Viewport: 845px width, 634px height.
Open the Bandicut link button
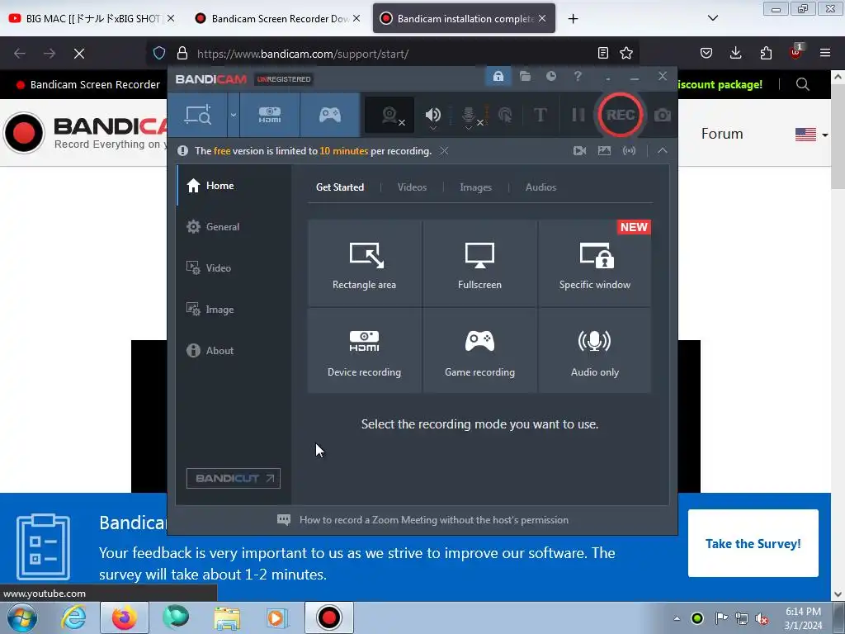(234, 478)
